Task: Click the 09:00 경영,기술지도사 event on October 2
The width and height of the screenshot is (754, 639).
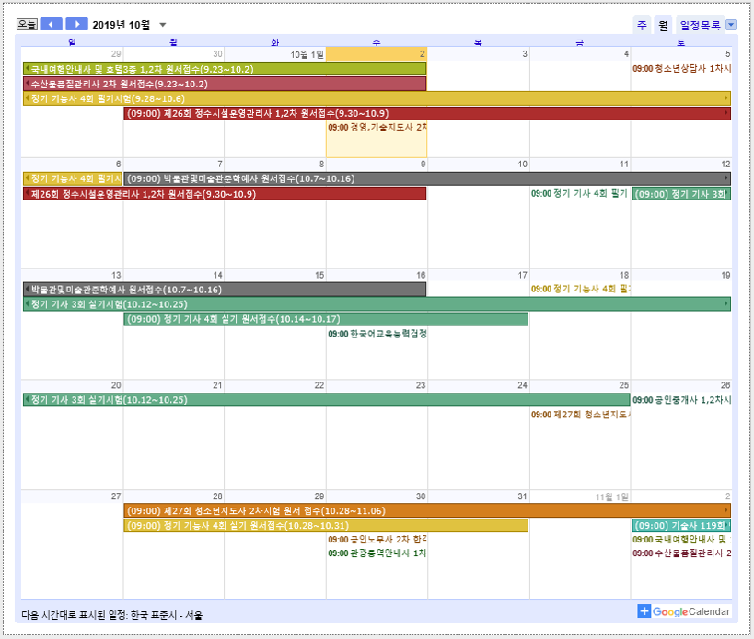Action: 377,127
